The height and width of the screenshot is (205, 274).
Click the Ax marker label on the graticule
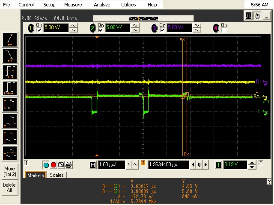click(x=182, y=39)
